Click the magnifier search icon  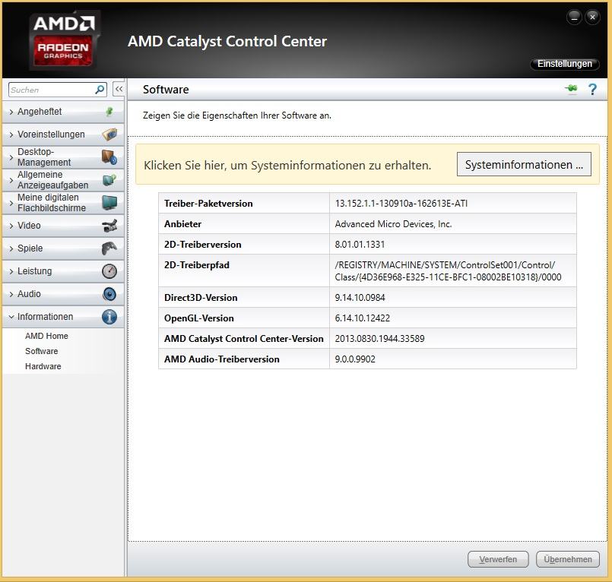(100, 90)
